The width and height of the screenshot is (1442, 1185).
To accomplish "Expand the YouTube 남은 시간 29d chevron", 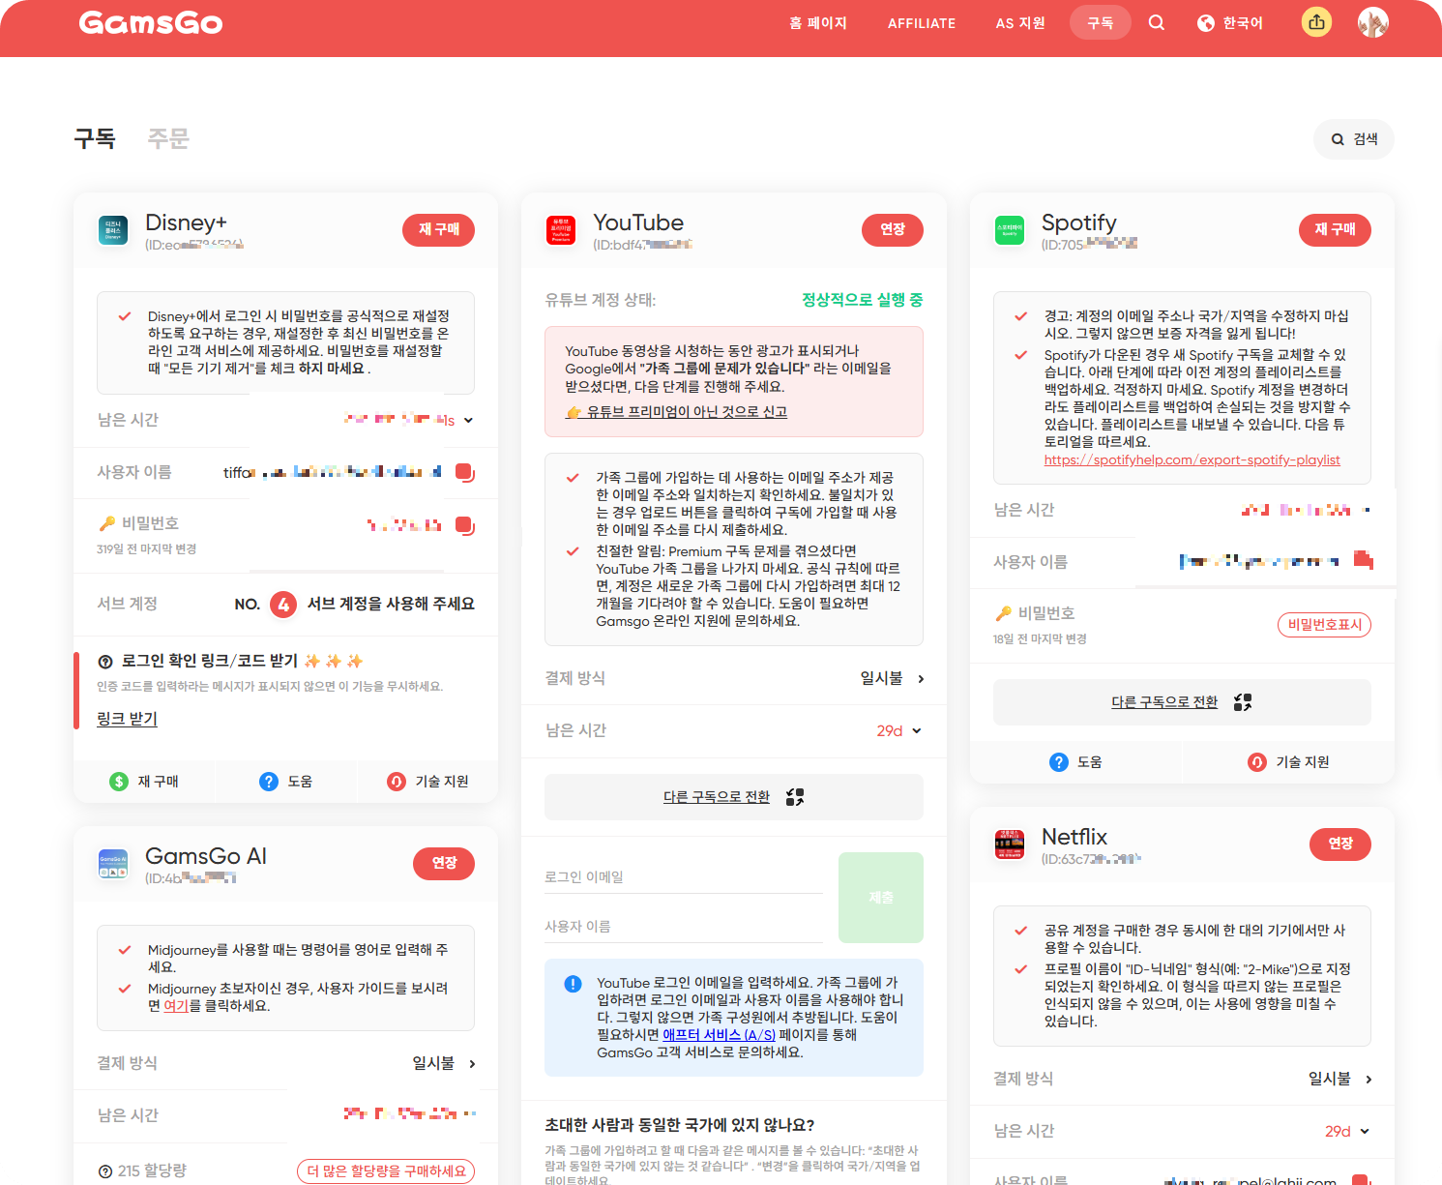I will [x=917, y=730].
